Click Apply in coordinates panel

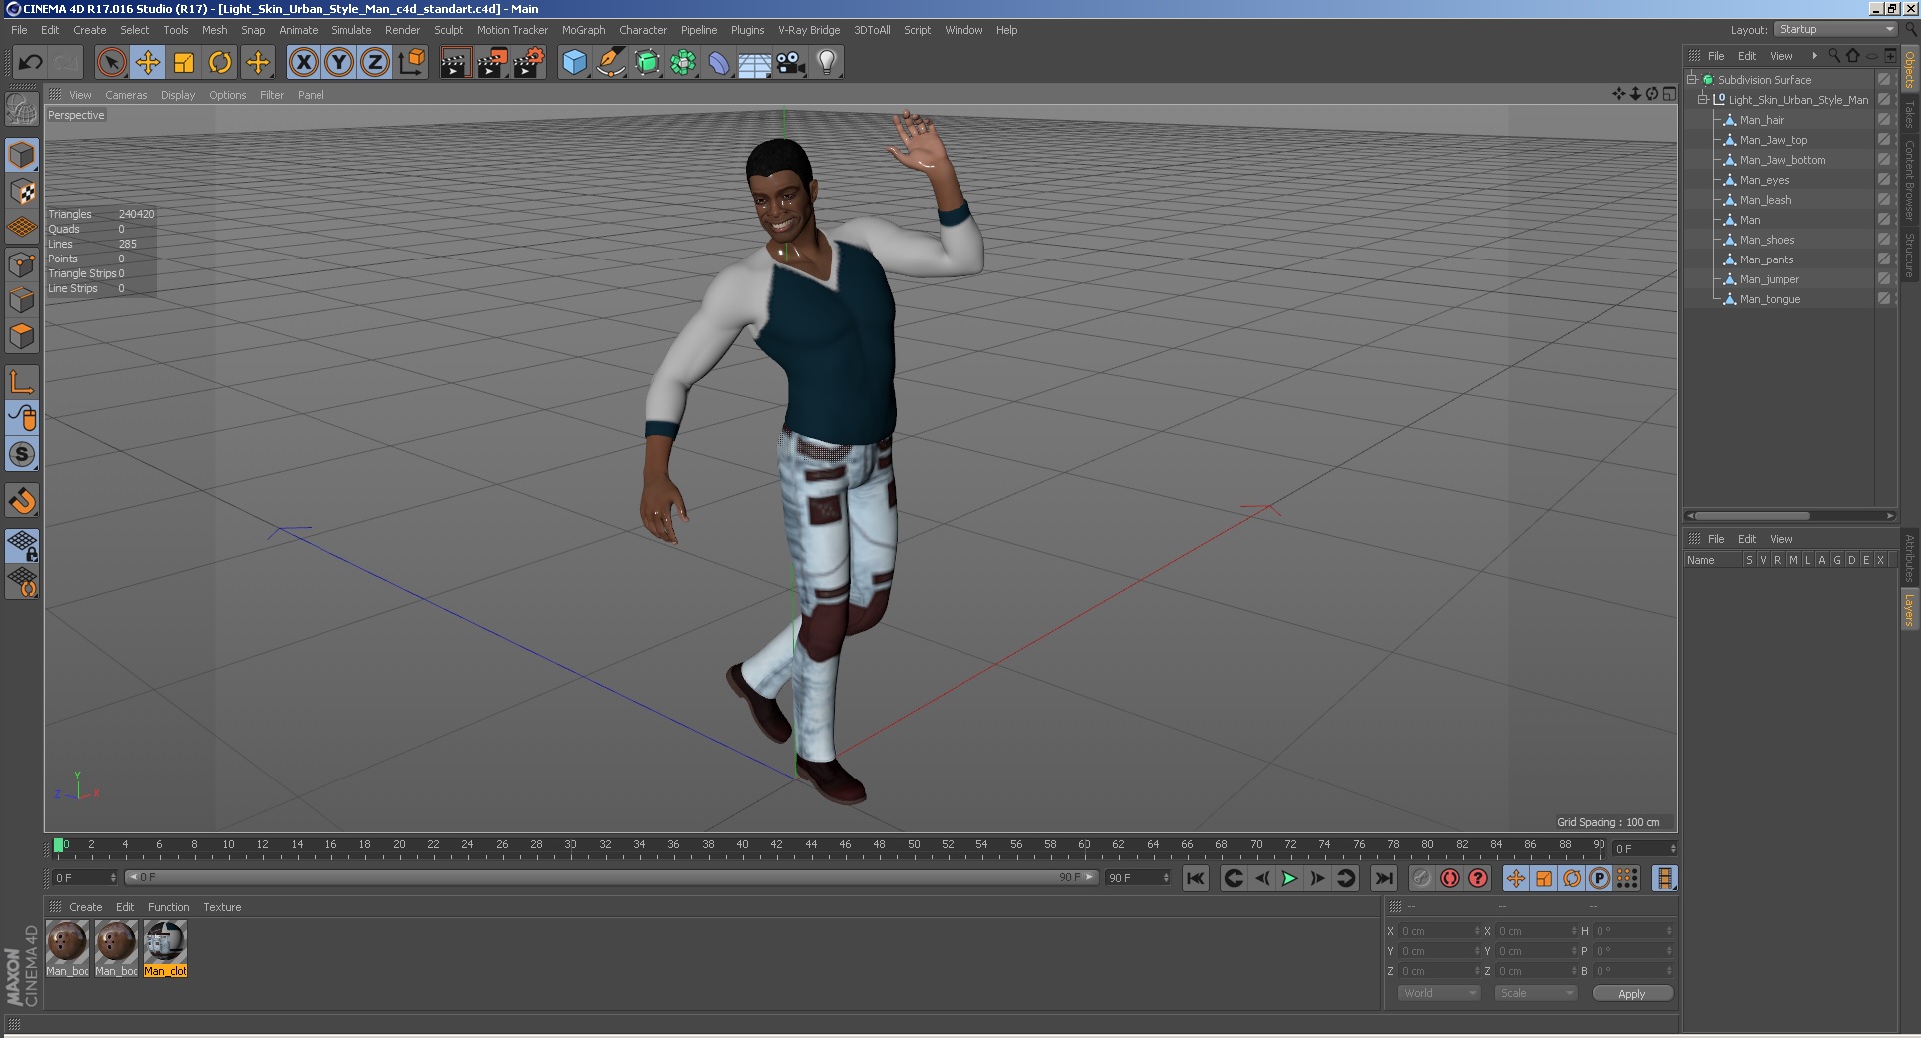(1632, 994)
